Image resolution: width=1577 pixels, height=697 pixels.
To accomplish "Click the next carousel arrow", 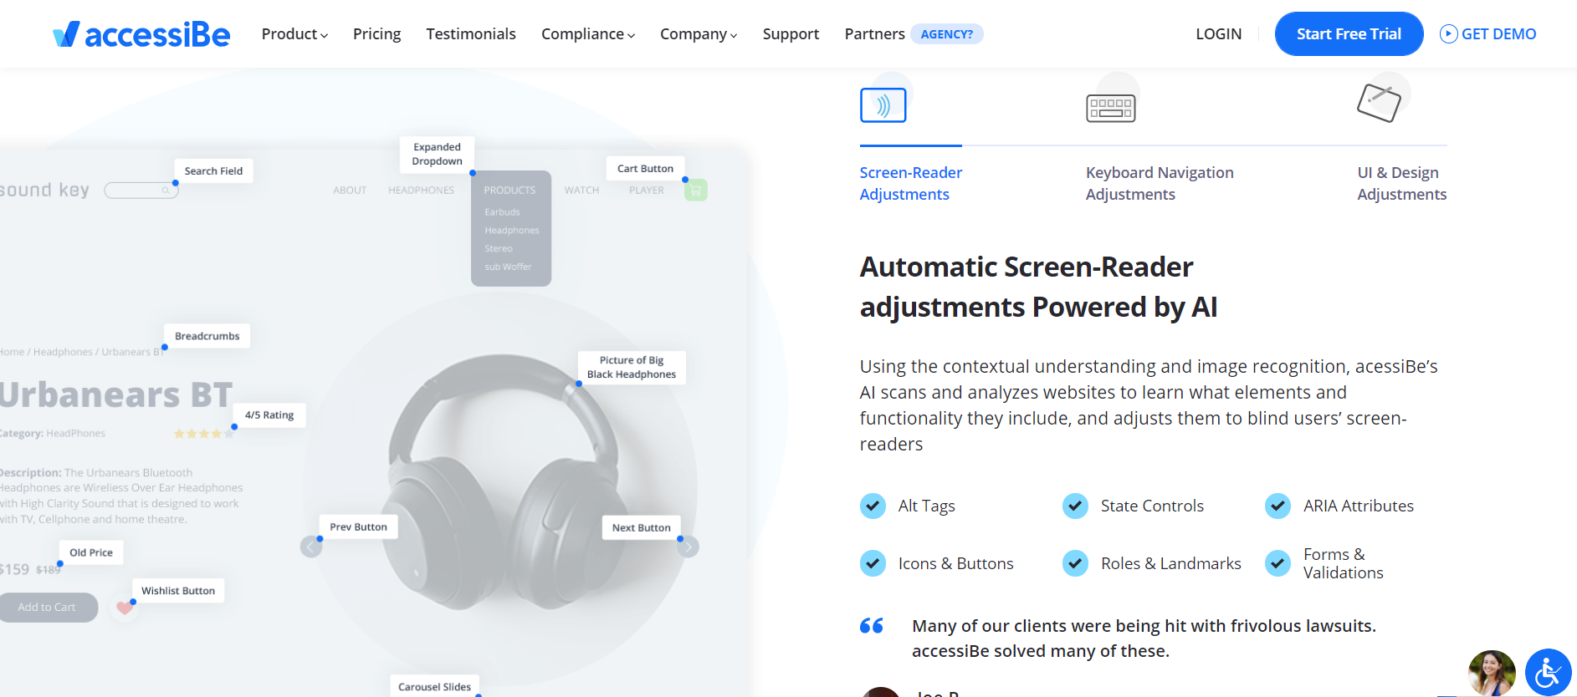I will point(688,547).
